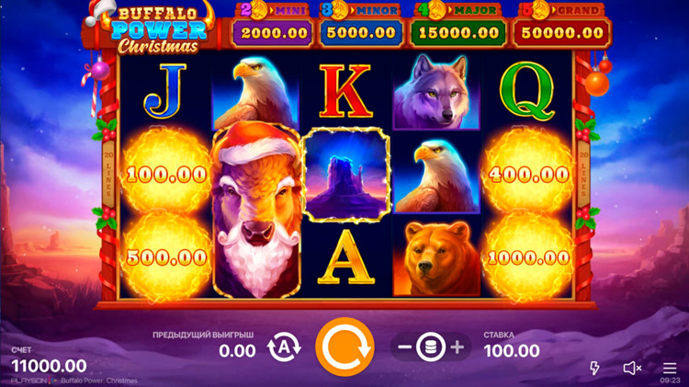
Task: Click the Mini jackpot 2000.00 panel
Action: 274,32
